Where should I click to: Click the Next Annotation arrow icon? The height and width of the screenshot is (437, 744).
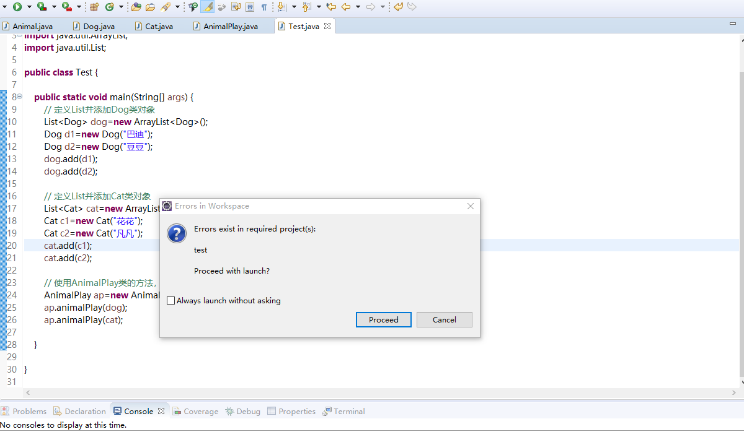pos(281,7)
